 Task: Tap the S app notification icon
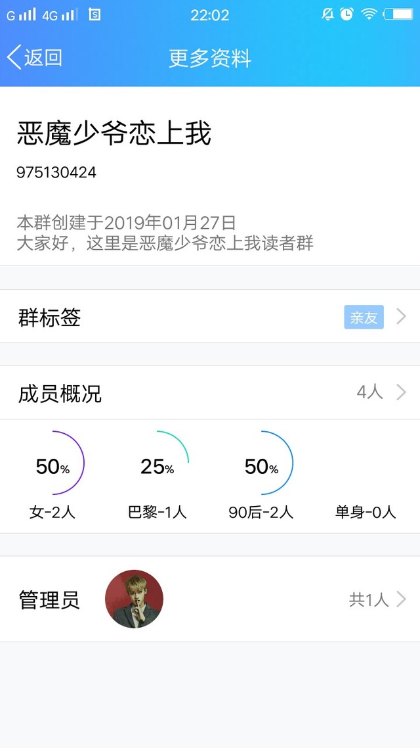click(x=94, y=14)
